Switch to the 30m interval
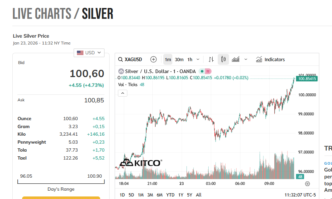The width and height of the screenshot is (332, 199). [179, 59]
